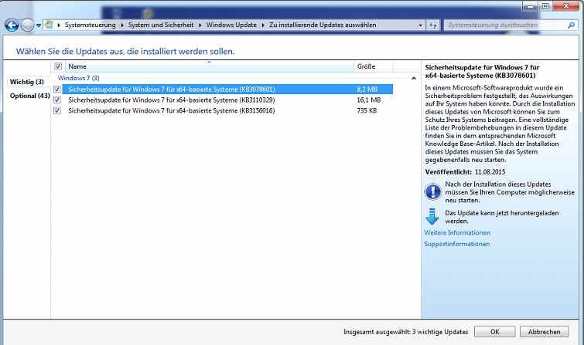
Task: Open the Weitere Informationen link
Action: pyautogui.click(x=457, y=233)
